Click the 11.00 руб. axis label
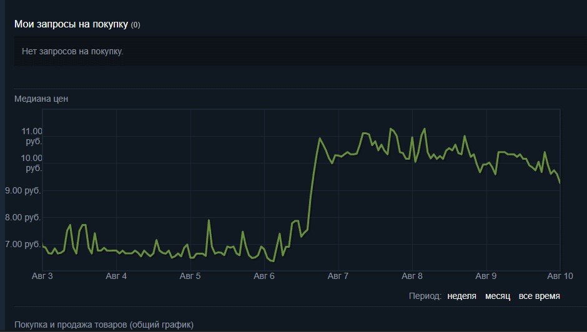Viewport: 587px width, 332px height. click(x=32, y=136)
